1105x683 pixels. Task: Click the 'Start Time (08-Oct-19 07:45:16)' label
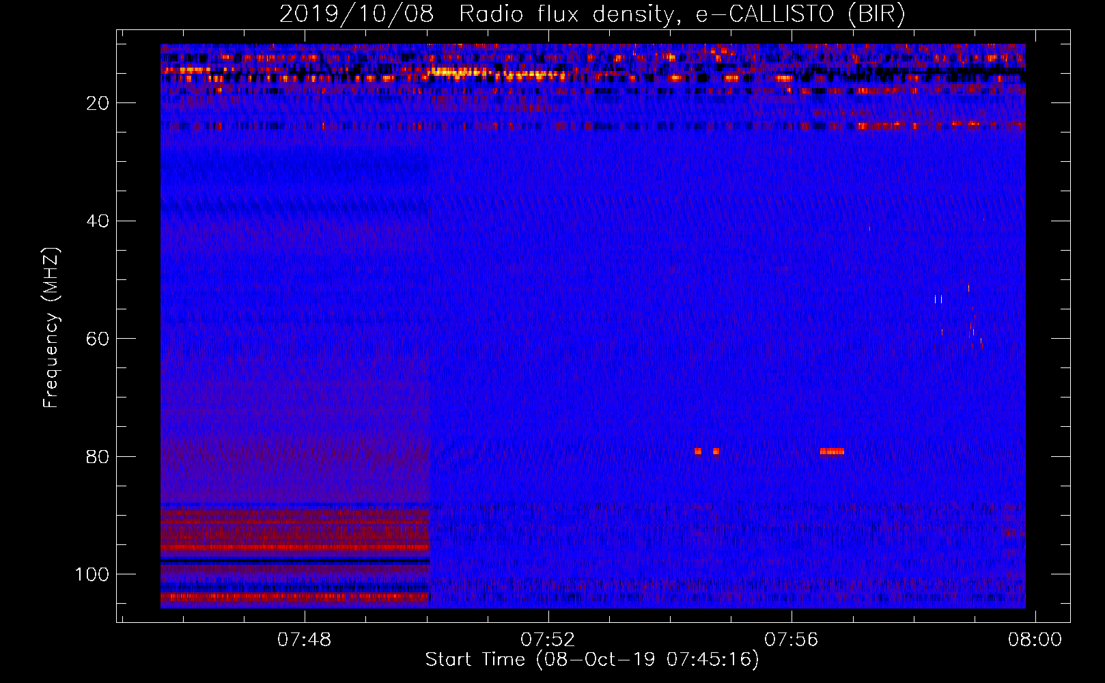[x=592, y=660]
